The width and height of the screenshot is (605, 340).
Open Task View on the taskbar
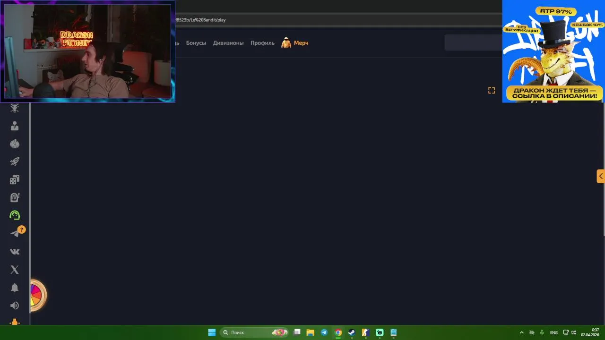[297, 332]
